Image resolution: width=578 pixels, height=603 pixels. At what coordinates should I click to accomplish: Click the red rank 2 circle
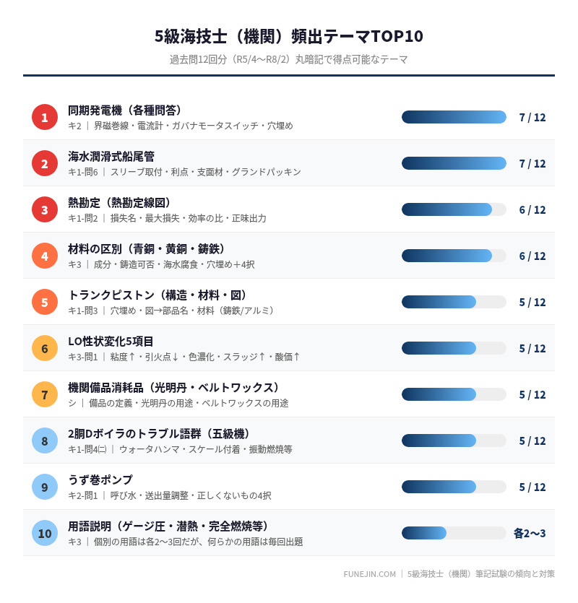[45, 163]
